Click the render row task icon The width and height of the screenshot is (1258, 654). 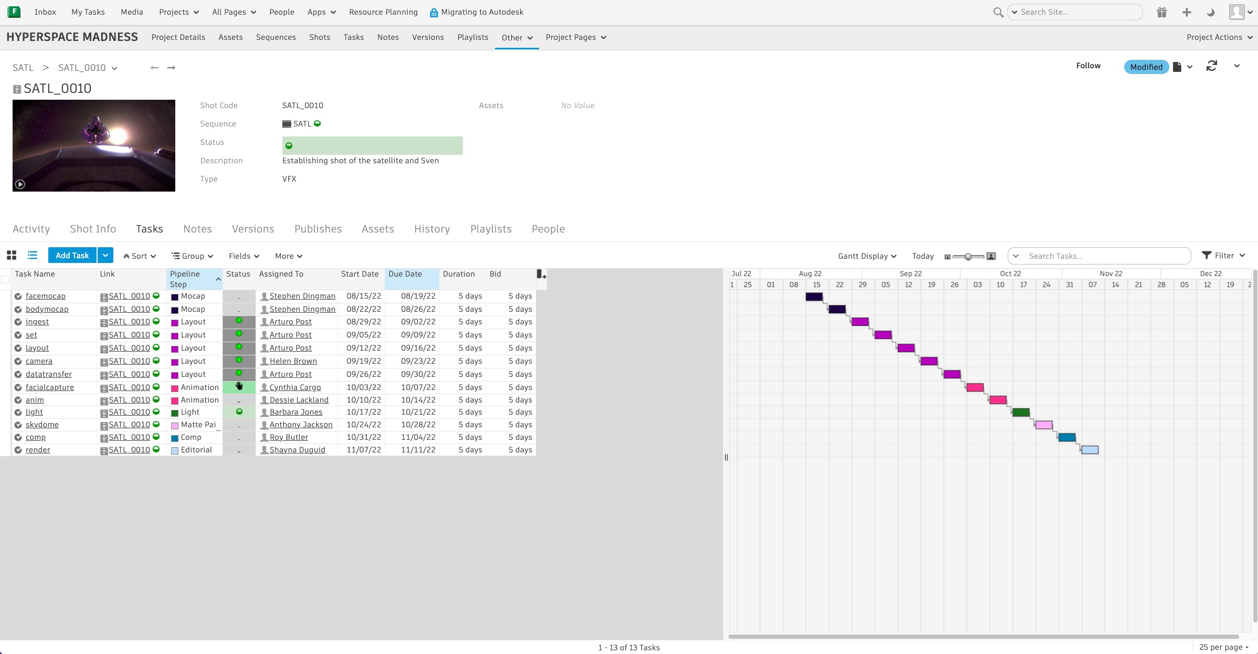click(18, 450)
